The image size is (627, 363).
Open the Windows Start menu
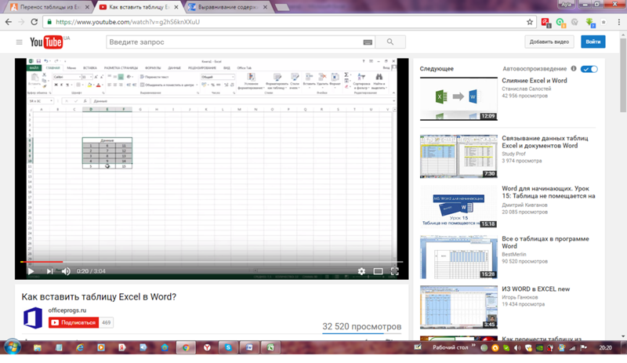click(x=13, y=347)
